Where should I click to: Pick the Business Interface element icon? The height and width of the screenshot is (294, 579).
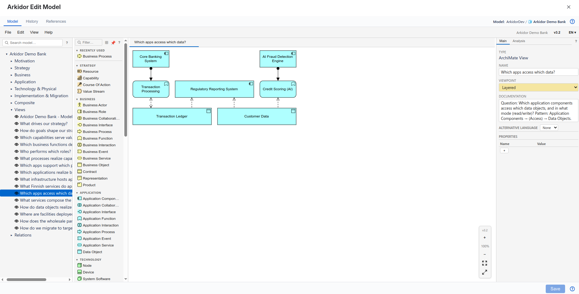click(x=80, y=125)
